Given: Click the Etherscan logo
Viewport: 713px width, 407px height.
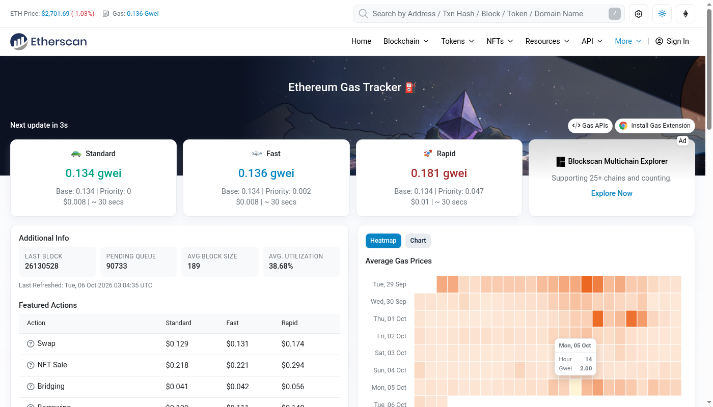Looking at the screenshot, I should 48,41.
